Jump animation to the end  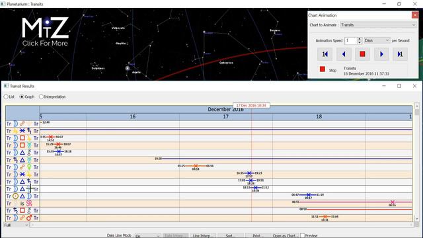pyautogui.click(x=400, y=54)
